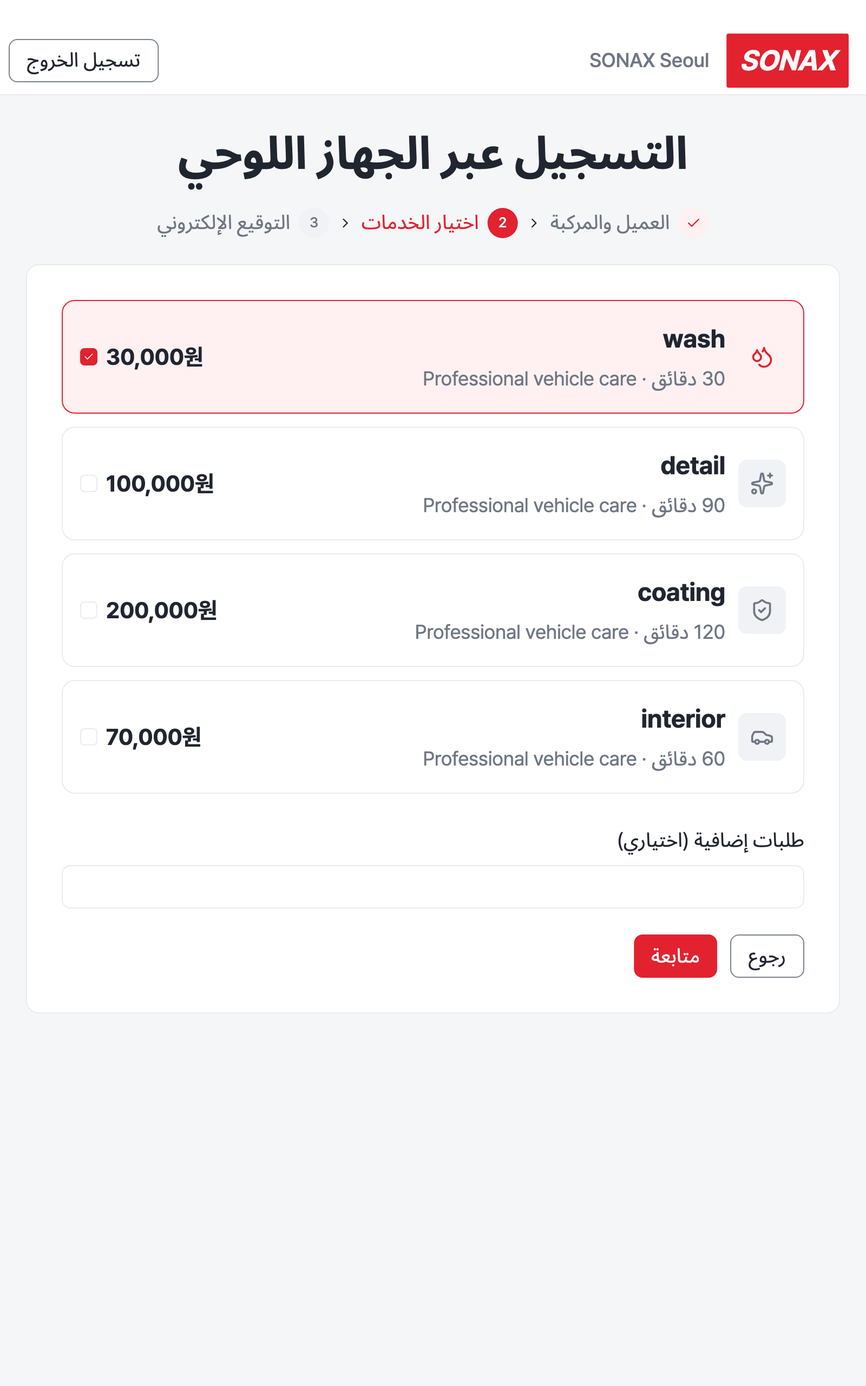866x1386 pixels.
Task: Click the red متابعة continue button
Action: click(x=675, y=956)
